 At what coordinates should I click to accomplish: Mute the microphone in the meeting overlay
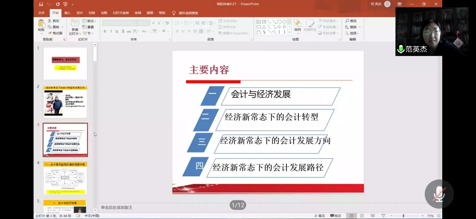(x=439, y=193)
